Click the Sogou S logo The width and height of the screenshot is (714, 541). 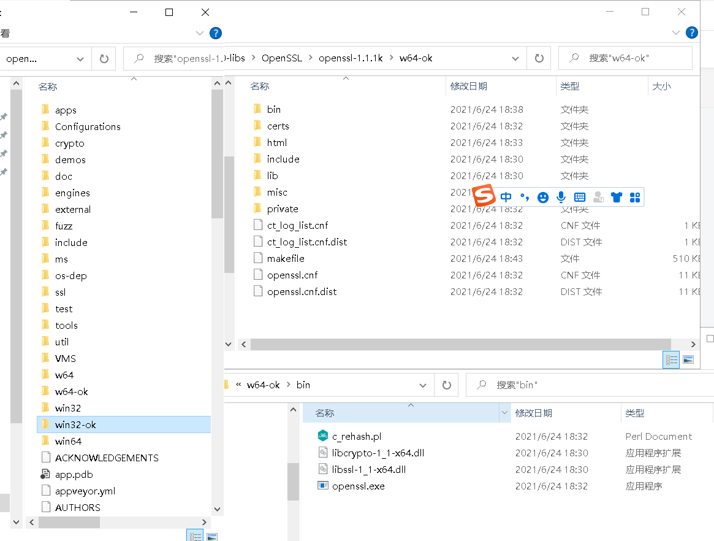point(484,196)
